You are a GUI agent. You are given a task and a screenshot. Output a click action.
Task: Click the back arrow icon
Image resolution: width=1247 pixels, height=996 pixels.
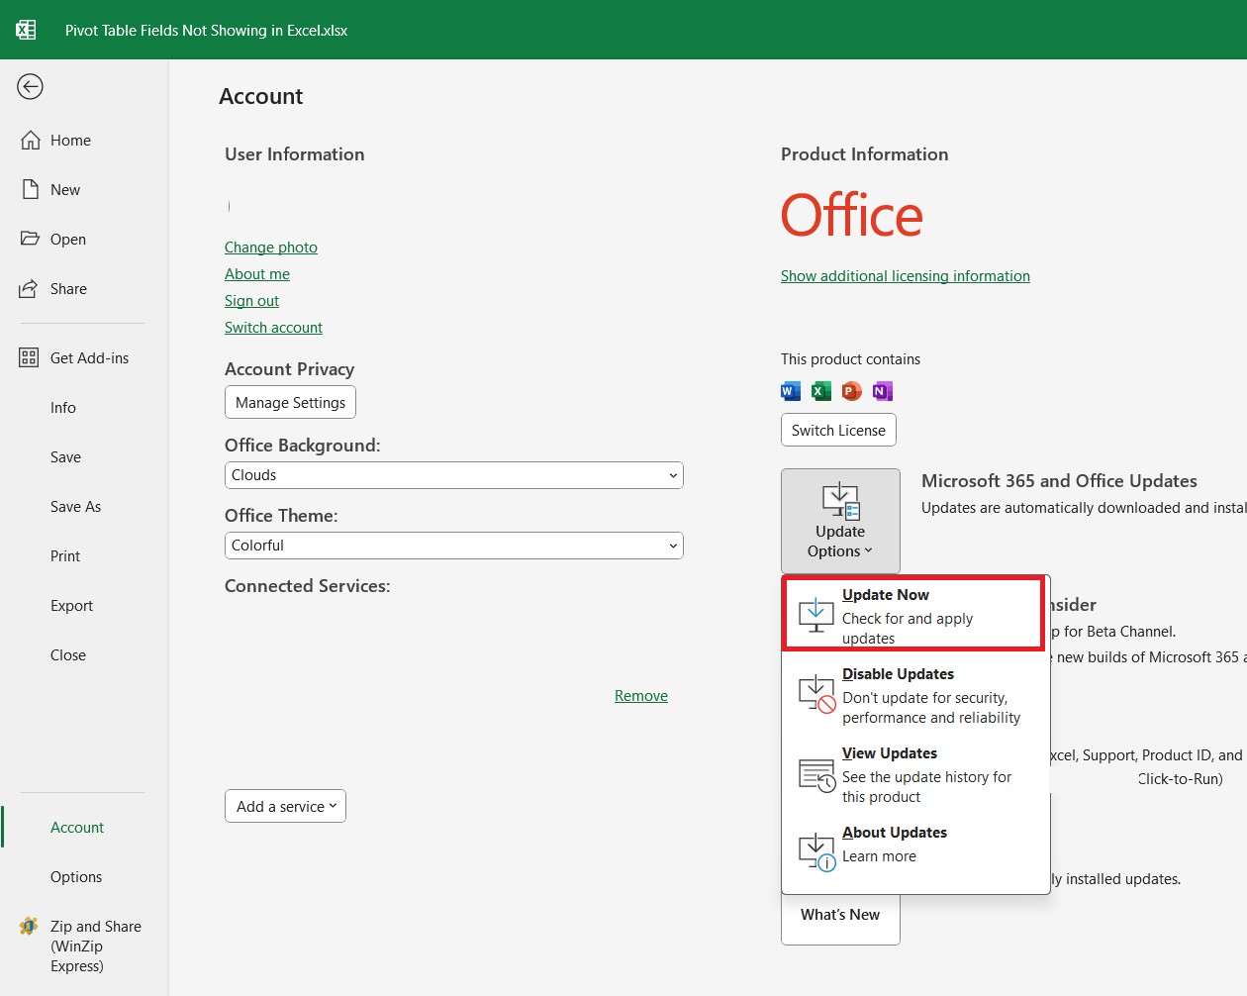pos(31,87)
